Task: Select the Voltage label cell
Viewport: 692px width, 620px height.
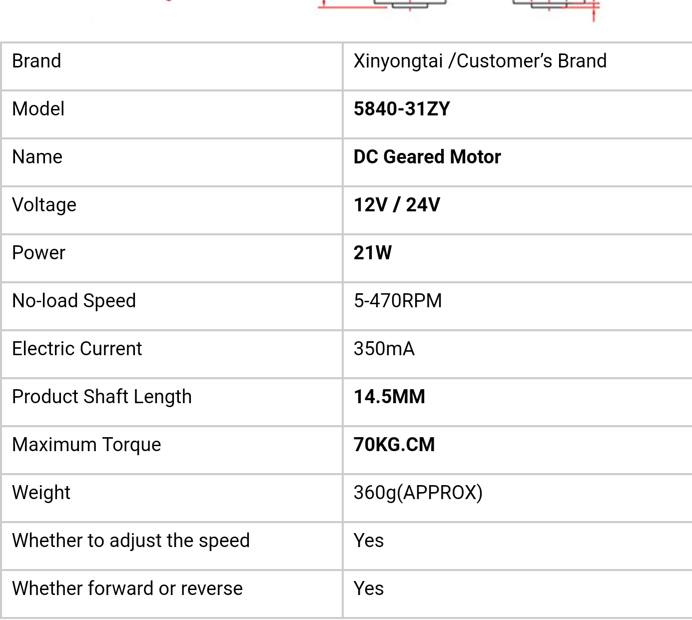Action: (x=172, y=210)
